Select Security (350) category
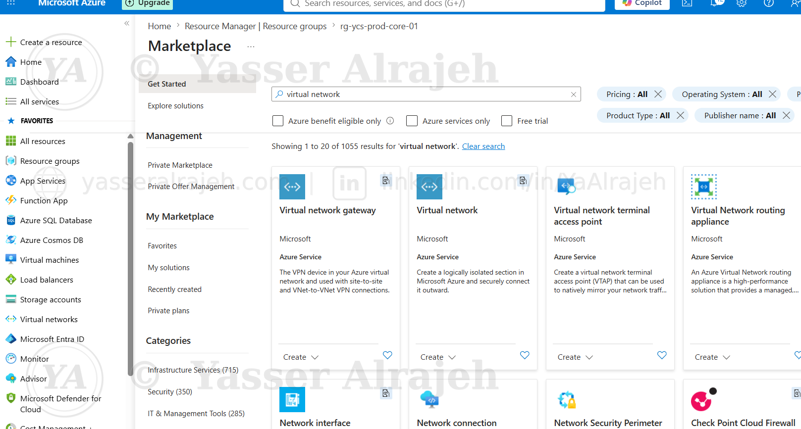 click(170, 392)
